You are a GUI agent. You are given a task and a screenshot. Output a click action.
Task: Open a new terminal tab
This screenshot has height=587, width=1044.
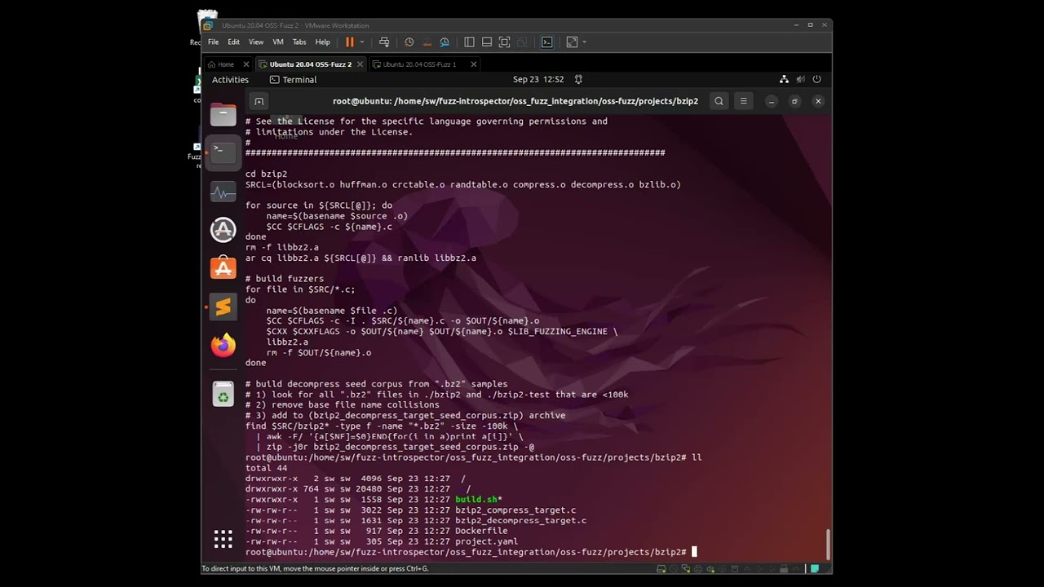pyautogui.click(x=259, y=101)
